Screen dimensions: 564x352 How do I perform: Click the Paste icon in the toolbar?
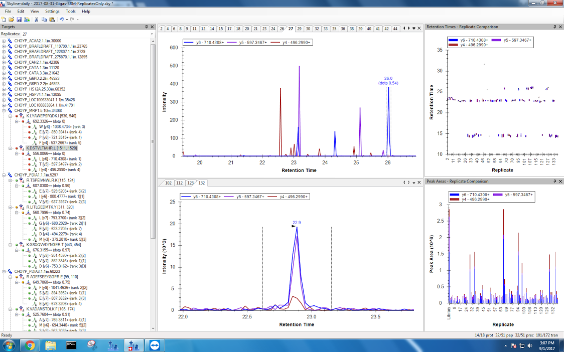click(52, 19)
